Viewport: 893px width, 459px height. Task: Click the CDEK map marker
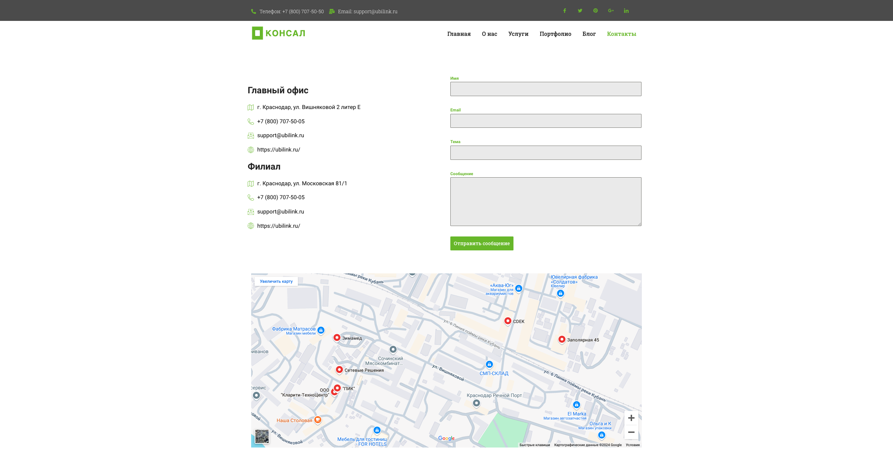(508, 320)
